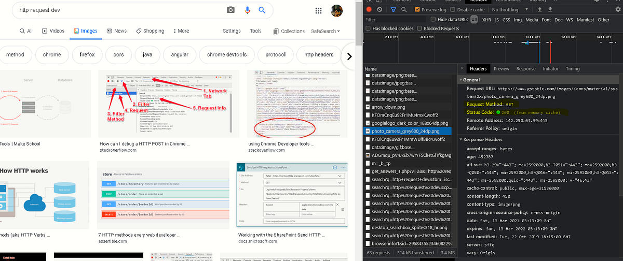Image resolution: width=623 pixels, height=261 pixels.
Task: Close the request details pane
Action: pyautogui.click(x=462, y=68)
